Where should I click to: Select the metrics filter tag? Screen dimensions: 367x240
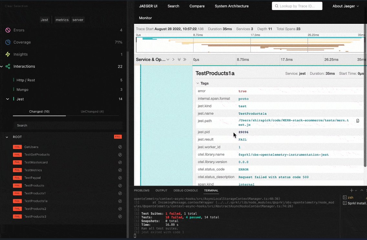[62, 20]
